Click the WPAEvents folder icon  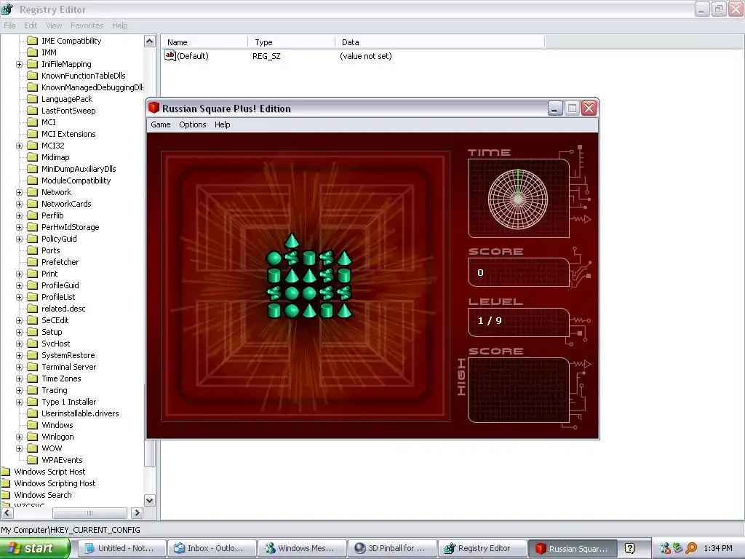pyautogui.click(x=32, y=460)
